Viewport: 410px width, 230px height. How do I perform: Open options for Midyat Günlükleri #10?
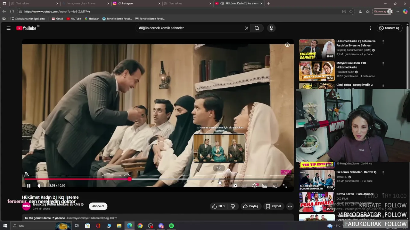[x=383, y=64]
